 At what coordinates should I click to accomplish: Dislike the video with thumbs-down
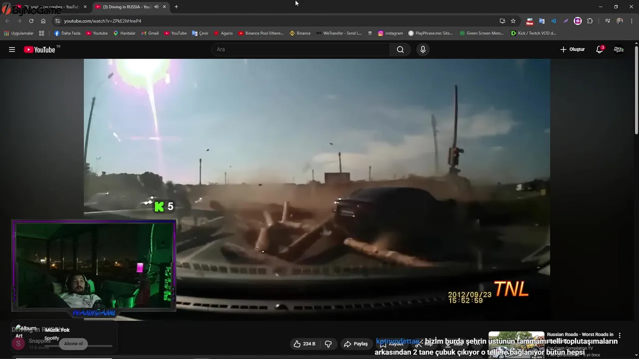pyautogui.click(x=328, y=344)
